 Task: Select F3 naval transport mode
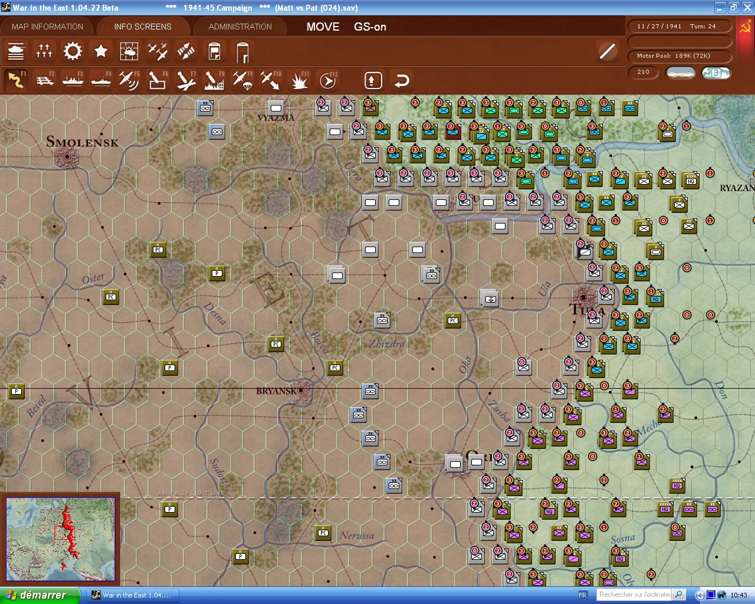pos(73,80)
